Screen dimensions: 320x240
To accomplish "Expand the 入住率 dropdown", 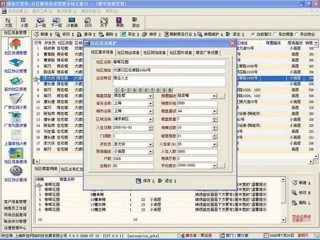I will (214, 144).
